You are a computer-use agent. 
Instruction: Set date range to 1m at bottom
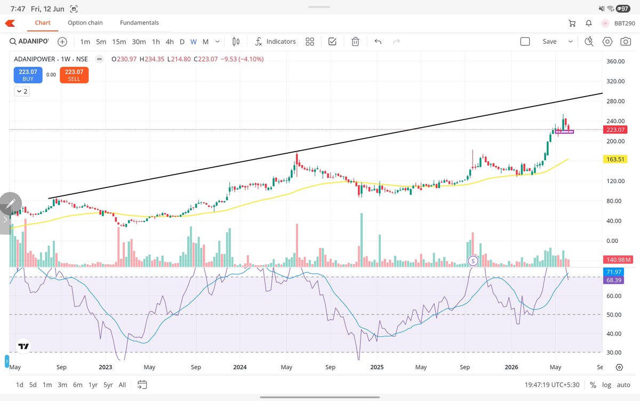[x=47, y=384]
